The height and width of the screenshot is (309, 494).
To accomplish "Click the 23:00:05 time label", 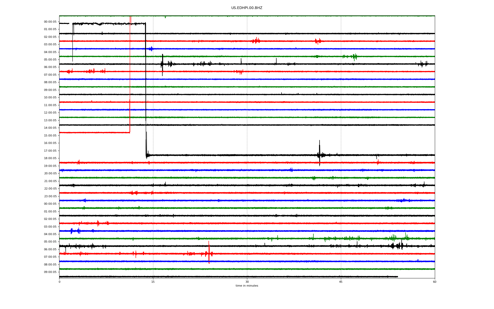I will click(x=50, y=196).
